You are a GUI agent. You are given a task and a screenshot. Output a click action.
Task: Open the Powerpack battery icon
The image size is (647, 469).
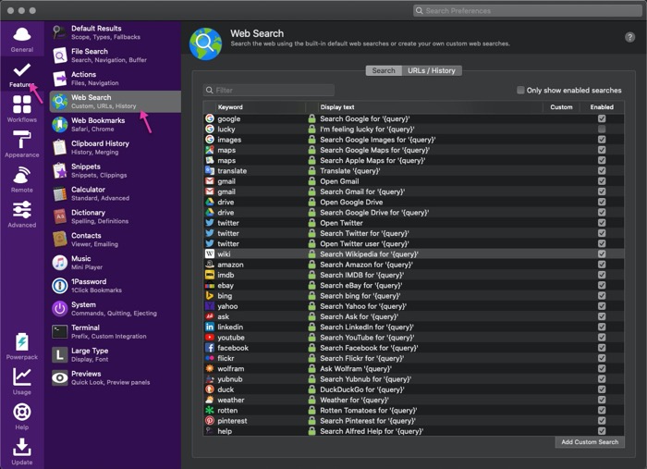coord(22,342)
